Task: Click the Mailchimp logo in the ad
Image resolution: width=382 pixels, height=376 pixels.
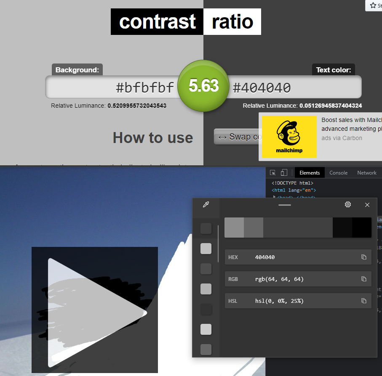Action: pos(289,136)
